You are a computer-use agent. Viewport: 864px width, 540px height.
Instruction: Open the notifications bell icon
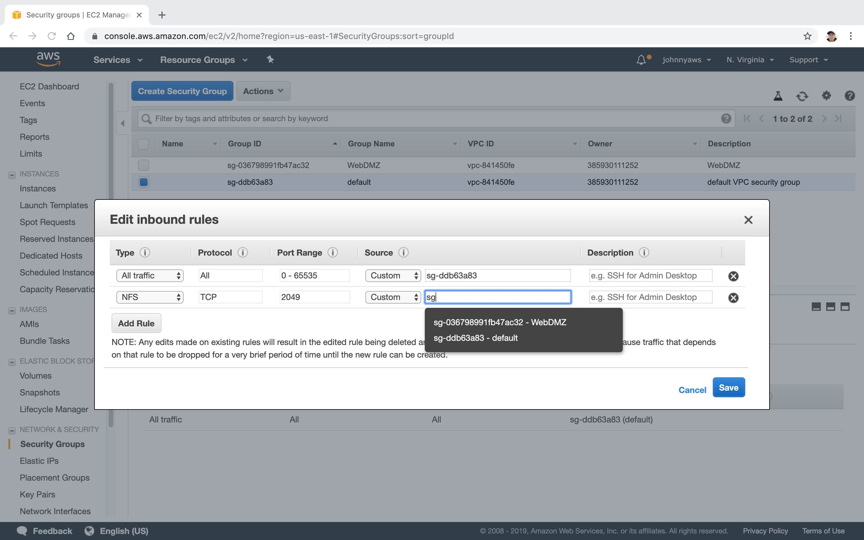click(x=642, y=60)
